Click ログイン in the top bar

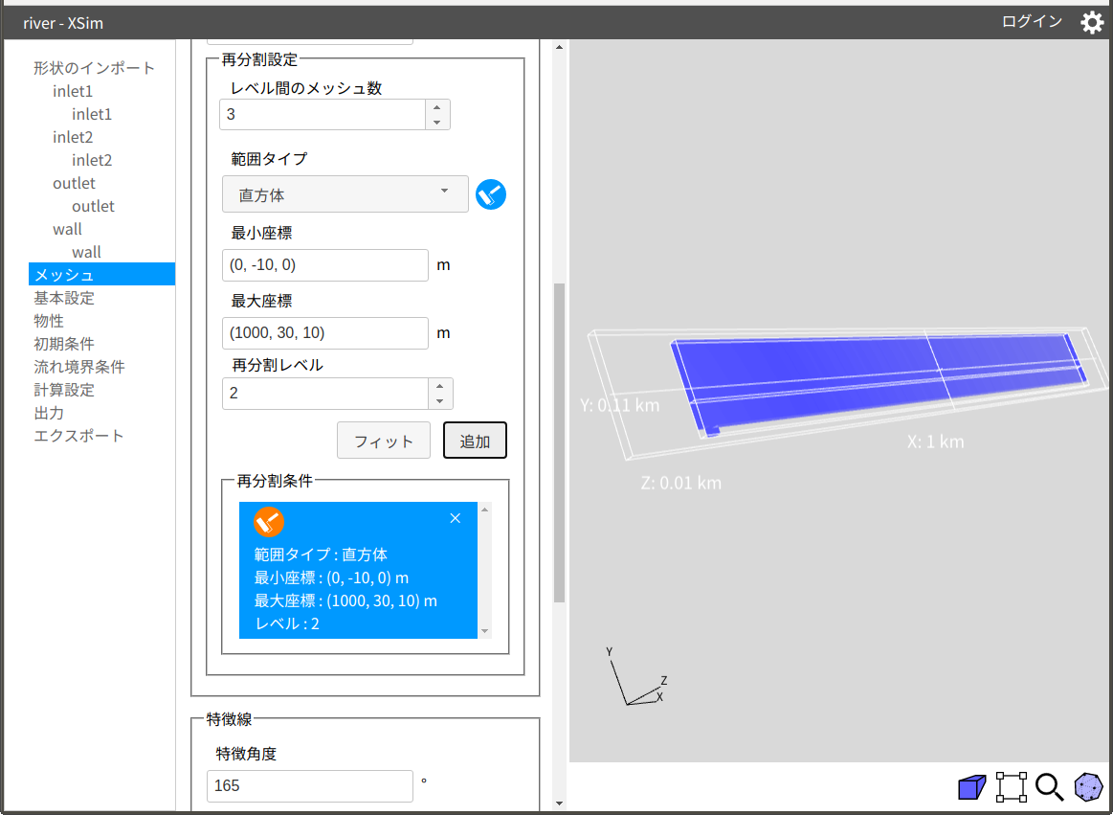(x=1032, y=22)
